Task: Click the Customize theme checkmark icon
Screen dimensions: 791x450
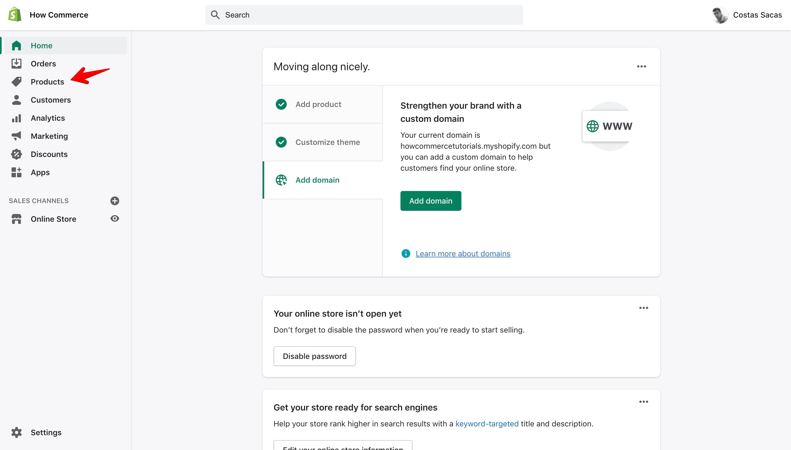Action: click(x=281, y=142)
